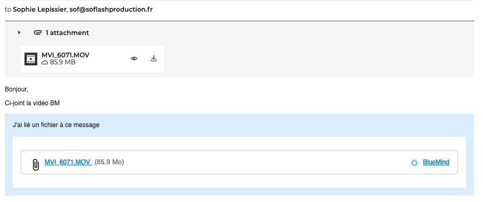
Task: Open the blue MVI_6071.MOV hyperlink
Action: click(68, 162)
